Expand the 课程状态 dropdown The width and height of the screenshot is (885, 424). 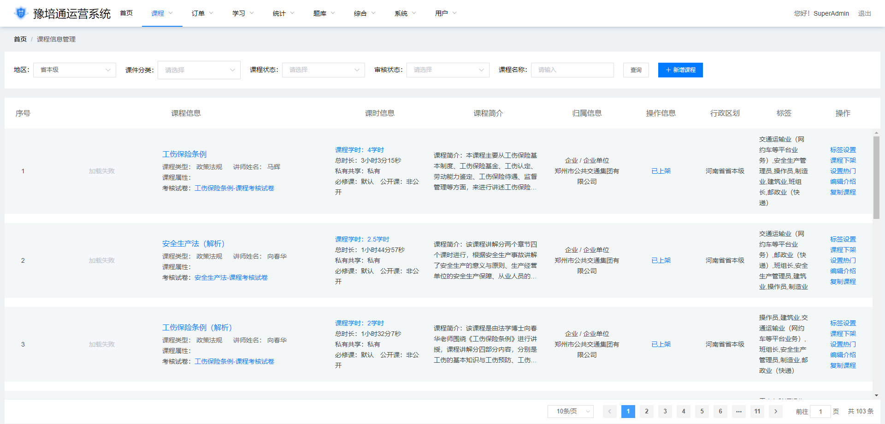pyautogui.click(x=324, y=70)
